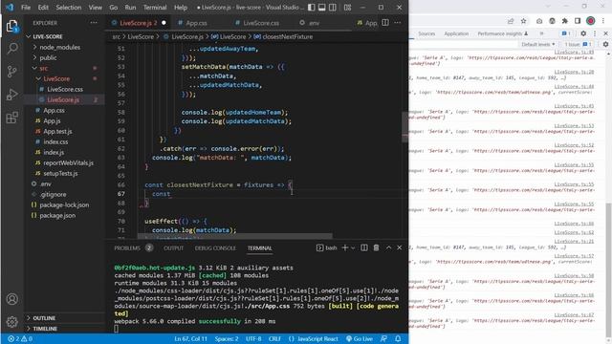The width and height of the screenshot is (612, 344).
Task: Bookmark page with Chrome star icon
Action: pyautogui.click(x=524, y=21)
